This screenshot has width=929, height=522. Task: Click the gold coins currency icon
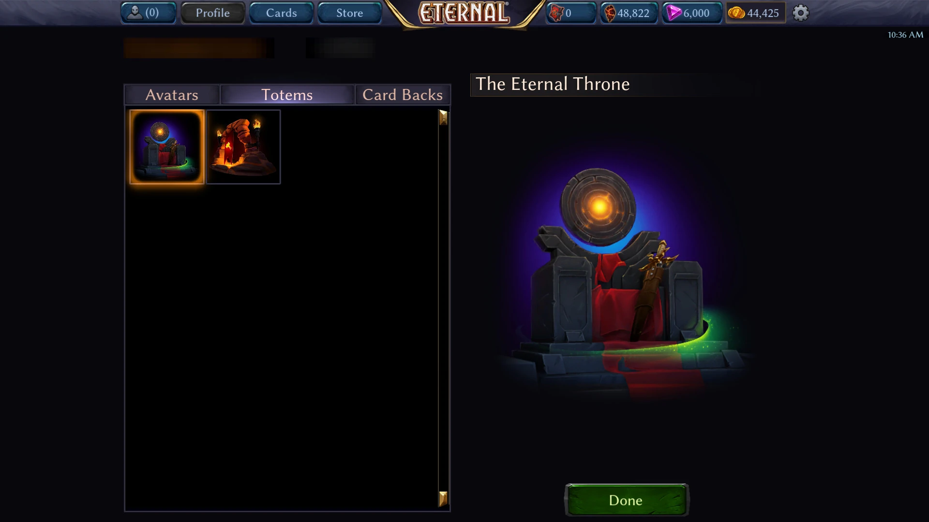(736, 13)
